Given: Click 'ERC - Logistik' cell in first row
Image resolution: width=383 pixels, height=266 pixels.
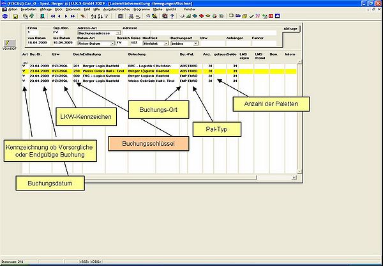Looking at the screenshot, I should (x=142, y=66).
